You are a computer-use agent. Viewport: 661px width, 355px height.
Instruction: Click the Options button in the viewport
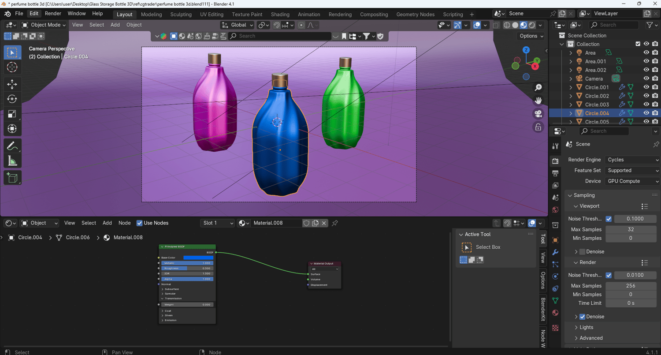click(x=531, y=36)
